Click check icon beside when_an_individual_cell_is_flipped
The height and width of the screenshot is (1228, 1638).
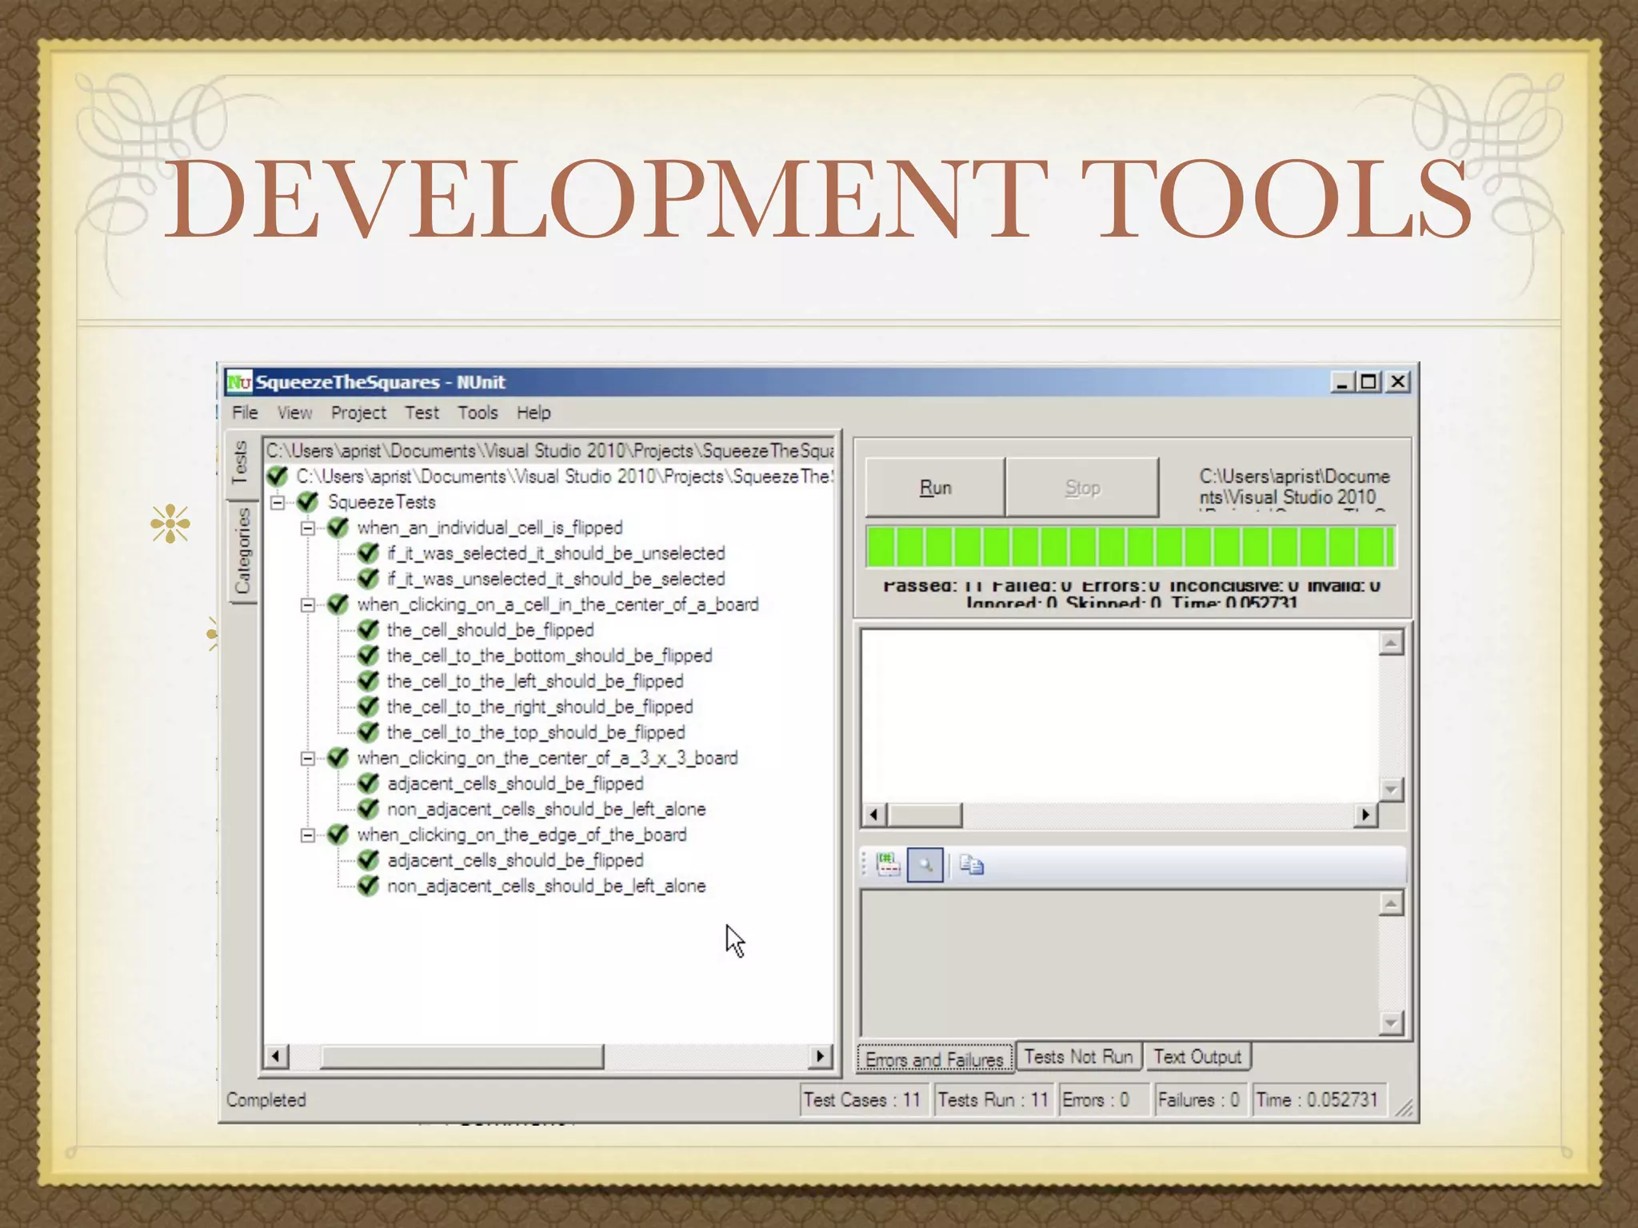tap(338, 528)
